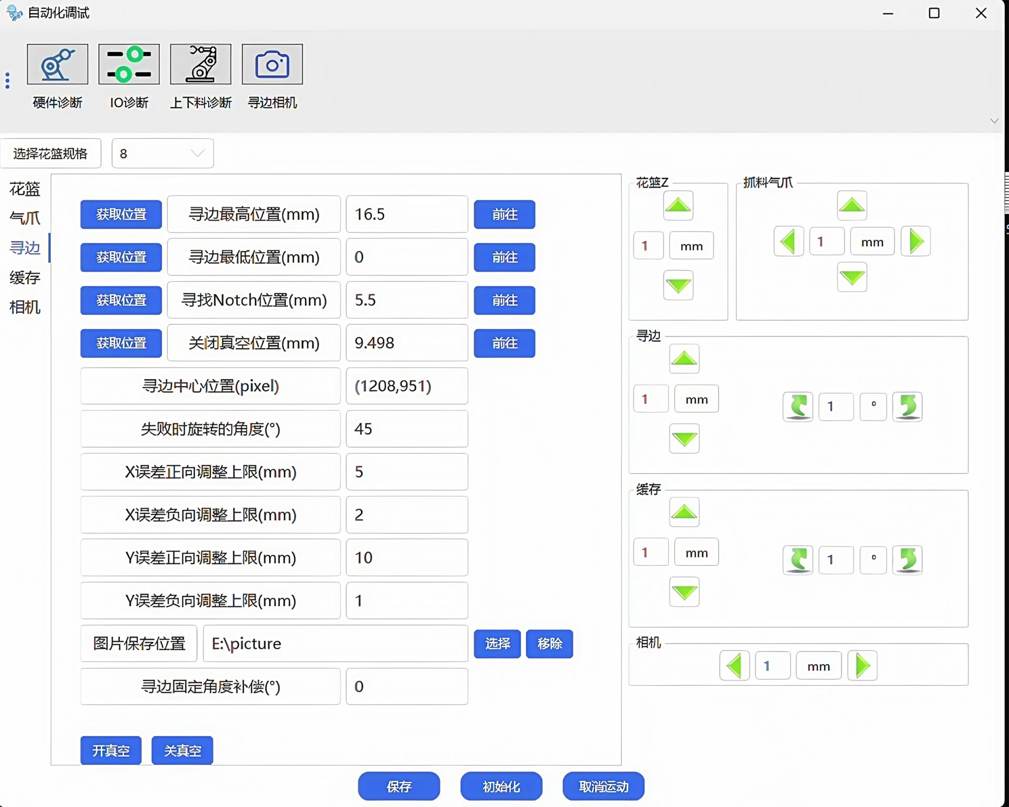Viewport: 1009px width, 807px height.
Task: Switch to the 相机 side tab
Action: click(x=25, y=307)
